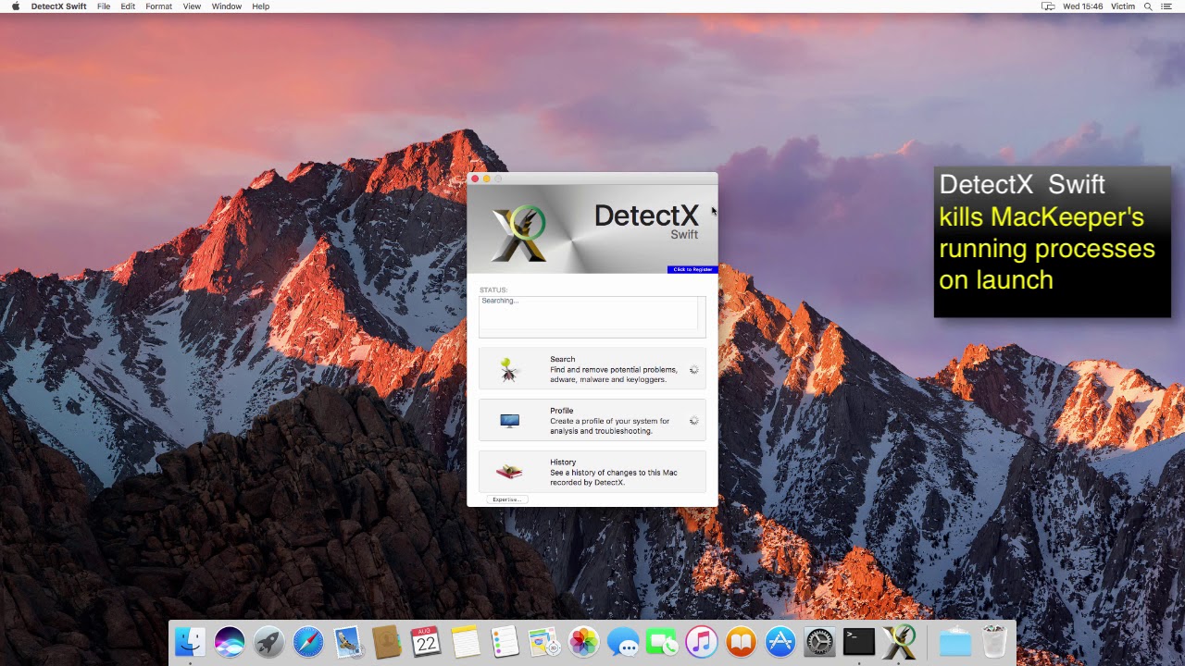Image resolution: width=1185 pixels, height=666 pixels.
Task: Open FaceTime from the Dock
Action: pyautogui.click(x=662, y=641)
